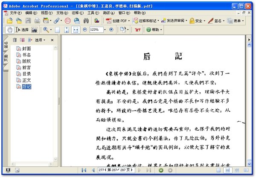Switch to the 页面 side tab
The image size is (256, 178).
point(6,58)
